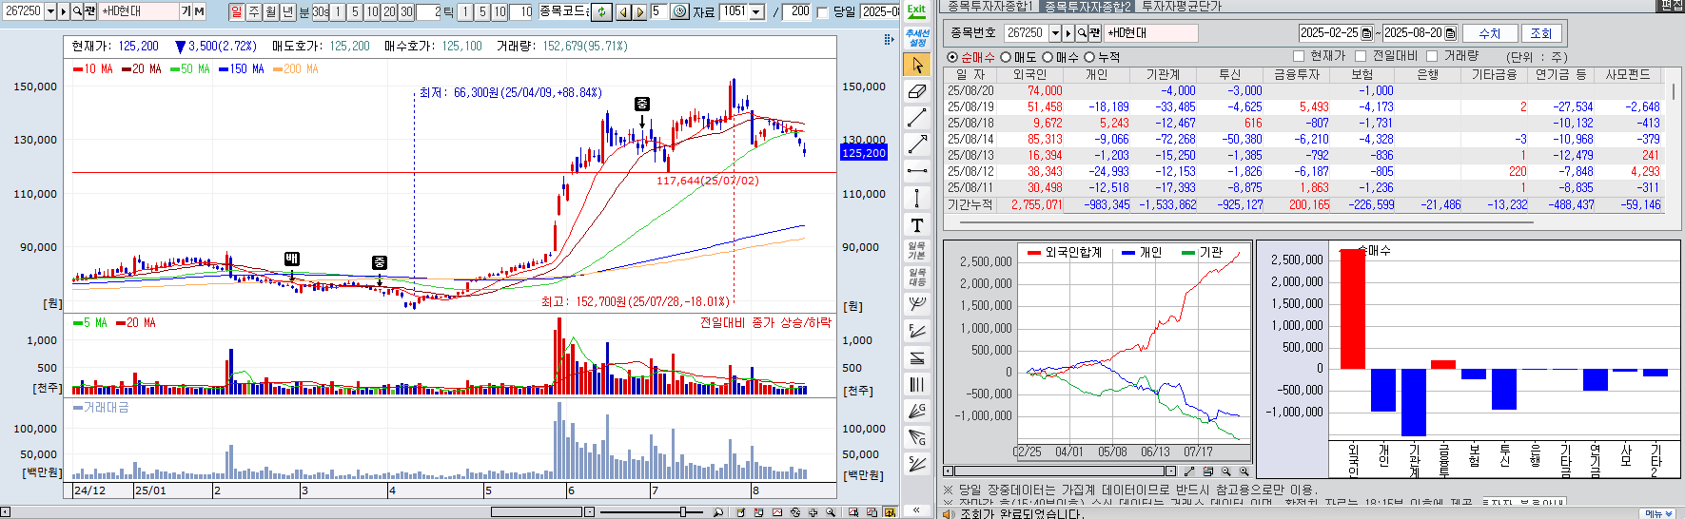Click the 편집 edit button
The height and width of the screenshot is (519, 1685).
point(1672,6)
